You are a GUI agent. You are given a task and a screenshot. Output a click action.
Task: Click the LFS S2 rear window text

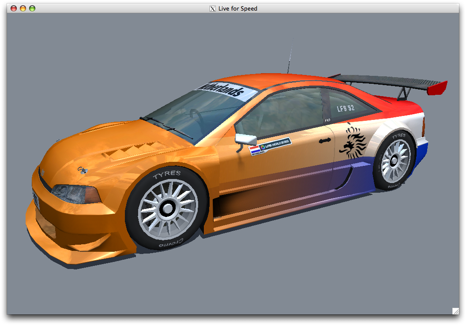(x=346, y=108)
